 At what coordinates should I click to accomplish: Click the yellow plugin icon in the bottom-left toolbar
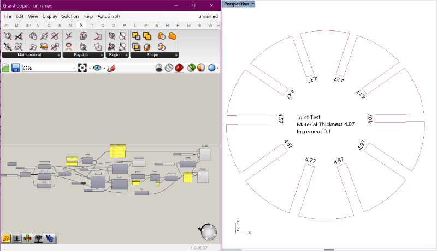click(6, 238)
